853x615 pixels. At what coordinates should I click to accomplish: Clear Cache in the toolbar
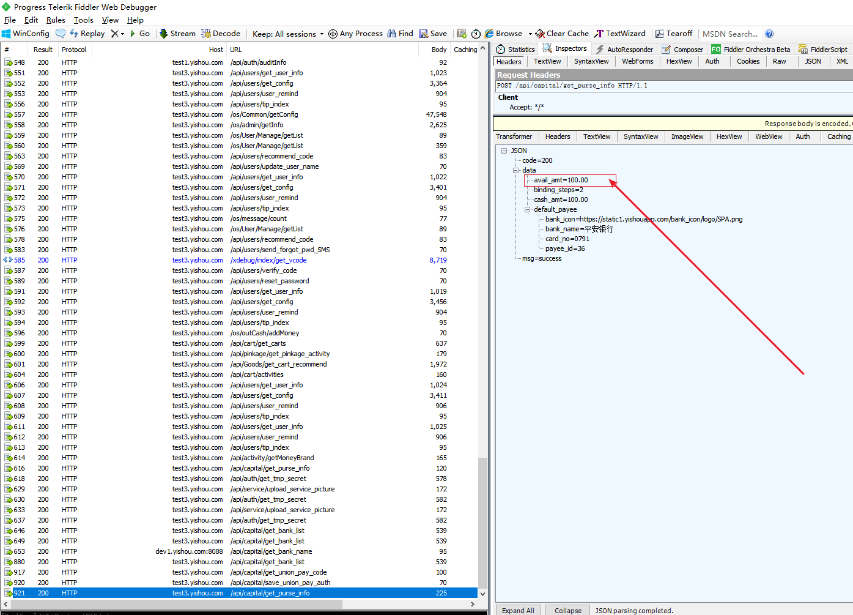[x=562, y=34]
